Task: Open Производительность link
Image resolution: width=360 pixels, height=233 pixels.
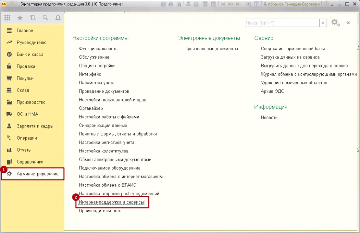Action: point(100,211)
